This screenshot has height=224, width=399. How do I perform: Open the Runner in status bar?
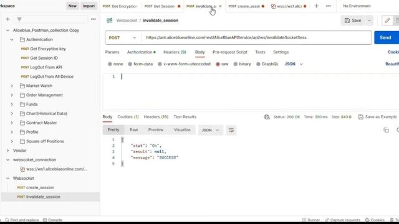(311, 220)
